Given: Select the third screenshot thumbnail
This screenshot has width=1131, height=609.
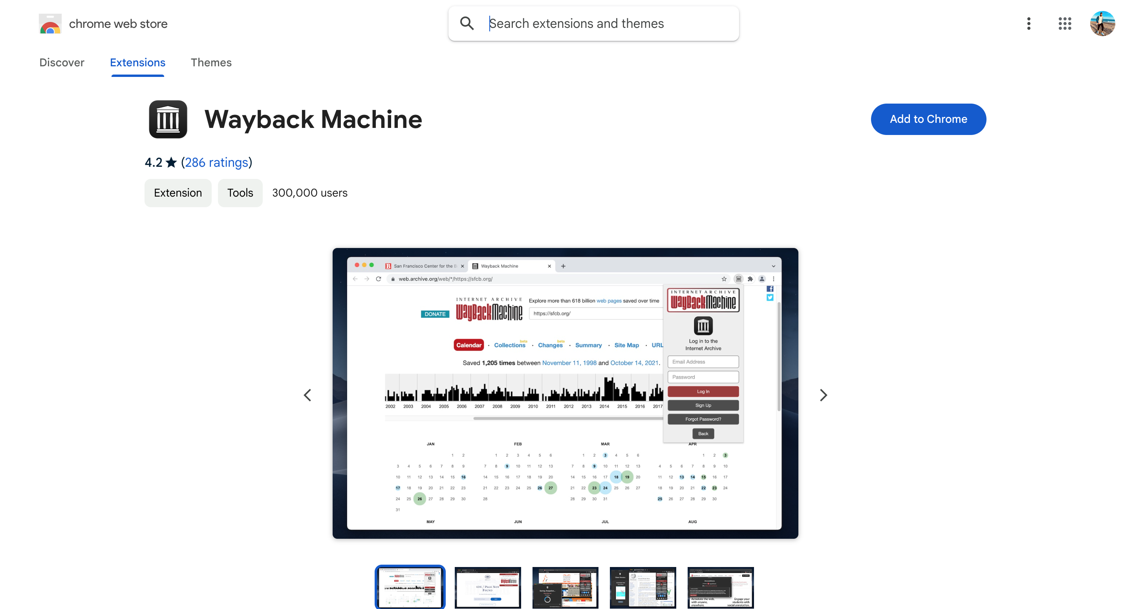Looking at the screenshot, I should 565,587.
